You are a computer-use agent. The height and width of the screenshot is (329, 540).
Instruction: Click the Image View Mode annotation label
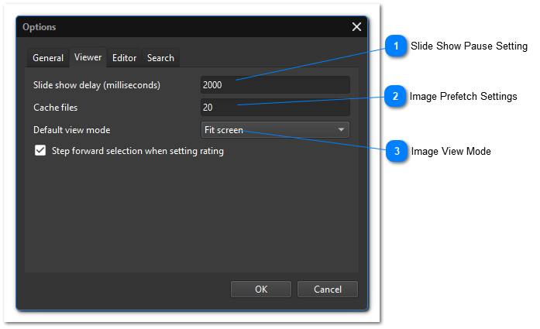[450, 152]
